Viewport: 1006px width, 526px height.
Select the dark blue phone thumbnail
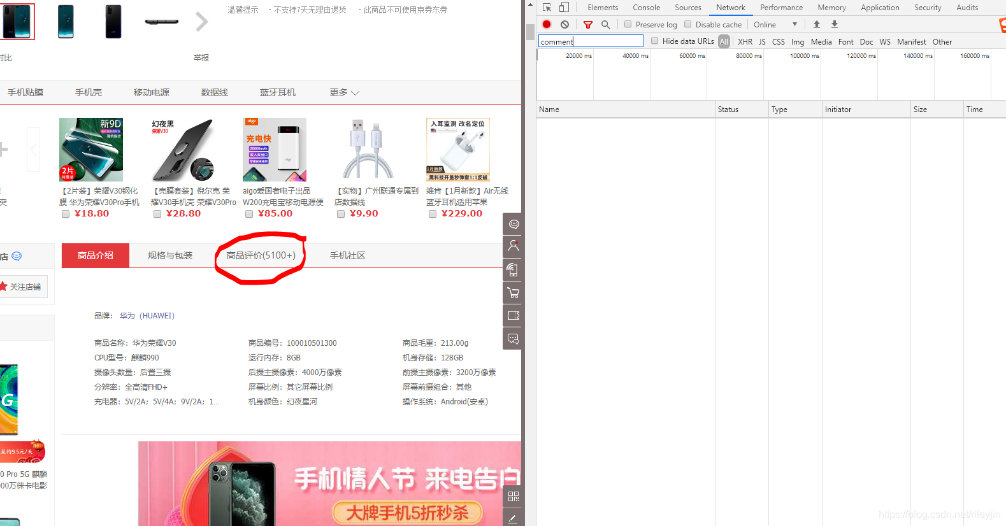click(113, 22)
